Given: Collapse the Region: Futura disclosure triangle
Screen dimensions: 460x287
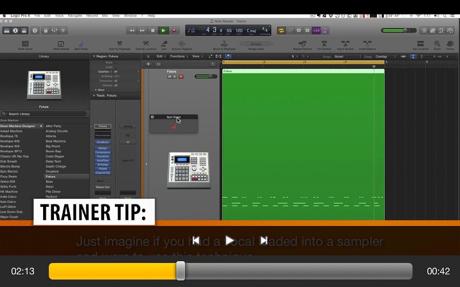Looking at the screenshot, I should tap(94, 56).
